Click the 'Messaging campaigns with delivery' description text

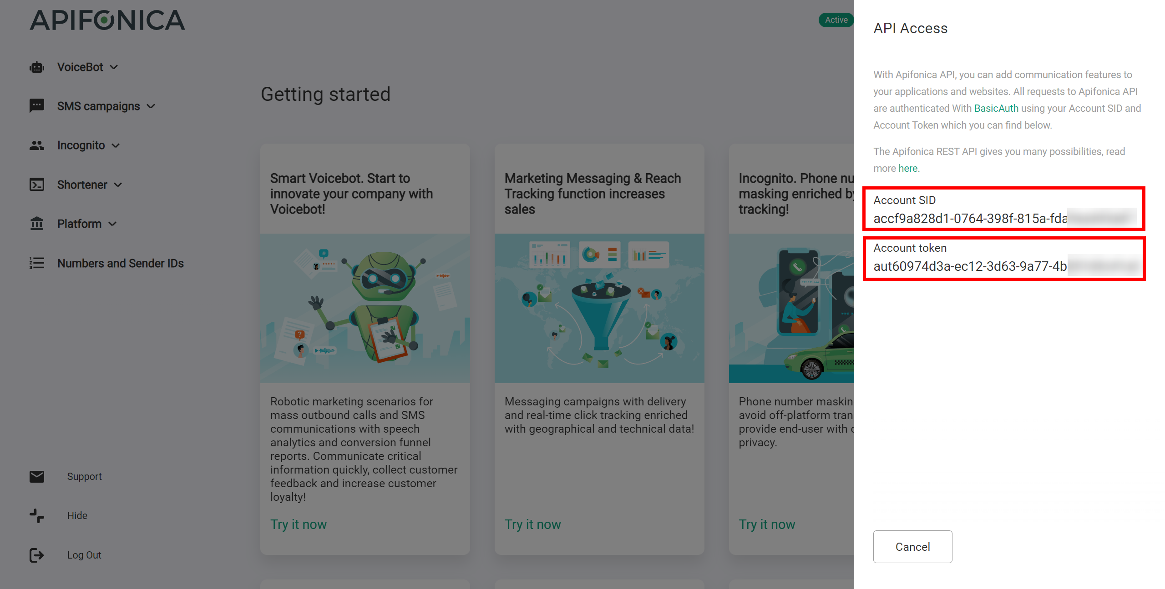click(599, 415)
